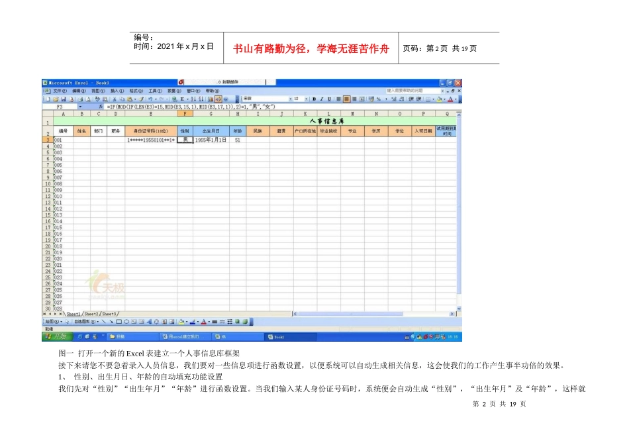Switch to the Sheet2 tab
The height and width of the screenshot is (445, 629).
(91, 314)
